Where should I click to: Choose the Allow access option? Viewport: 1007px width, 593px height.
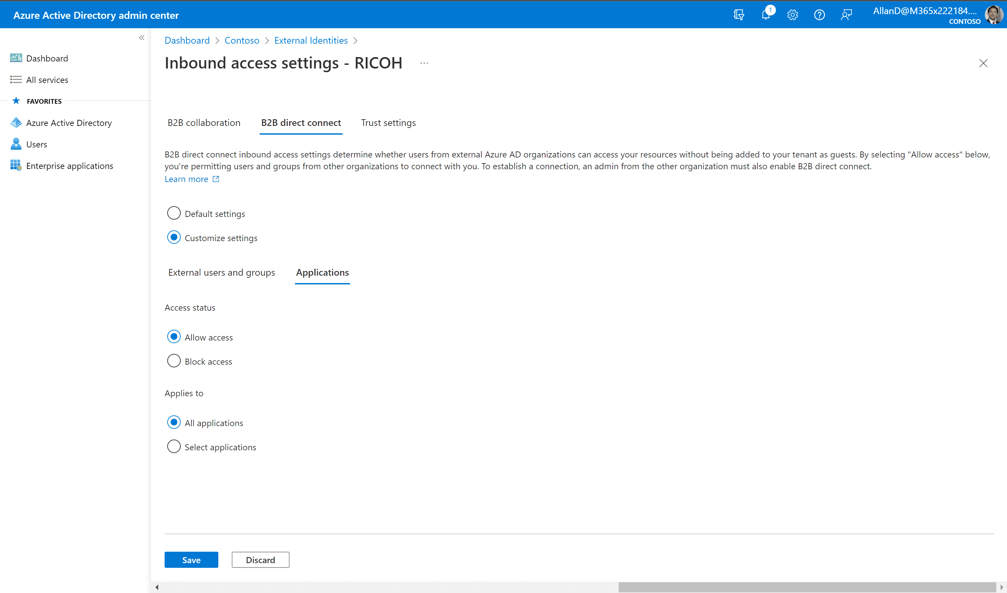tap(174, 337)
